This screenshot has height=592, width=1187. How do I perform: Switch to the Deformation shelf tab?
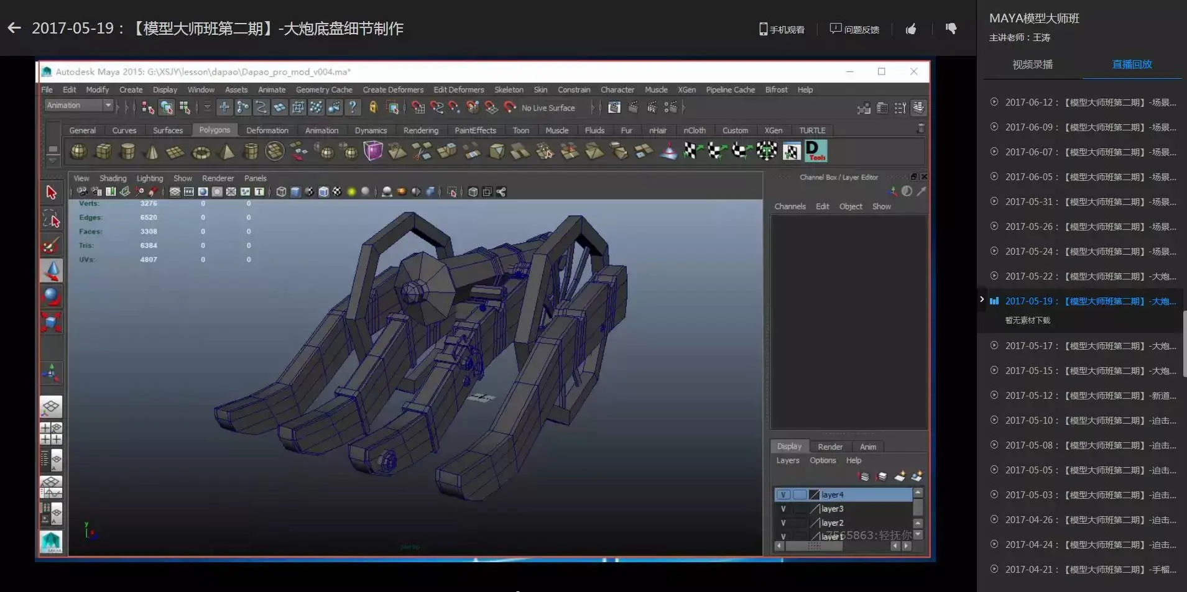click(267, 130)
